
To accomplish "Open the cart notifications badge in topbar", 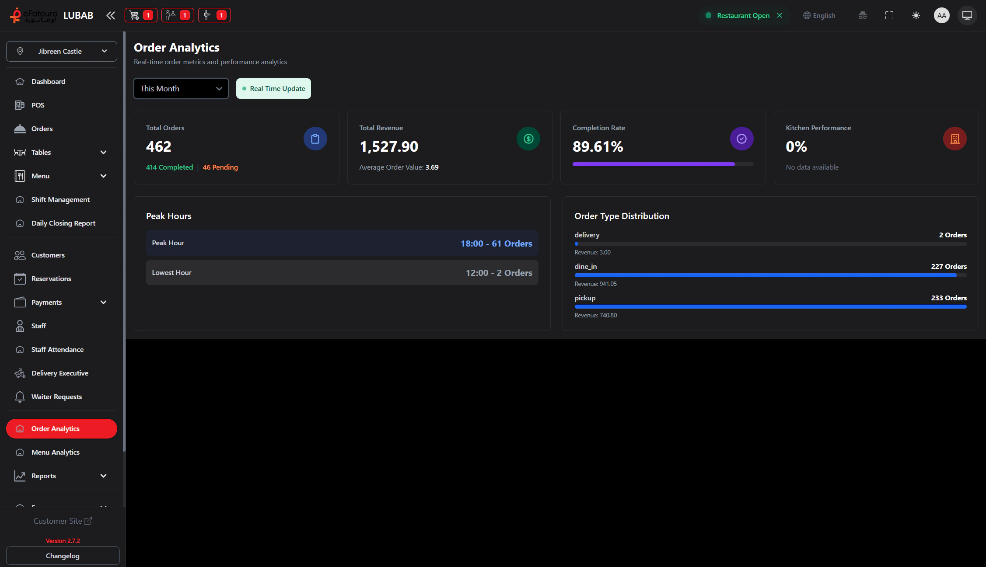I will [140, 15].
